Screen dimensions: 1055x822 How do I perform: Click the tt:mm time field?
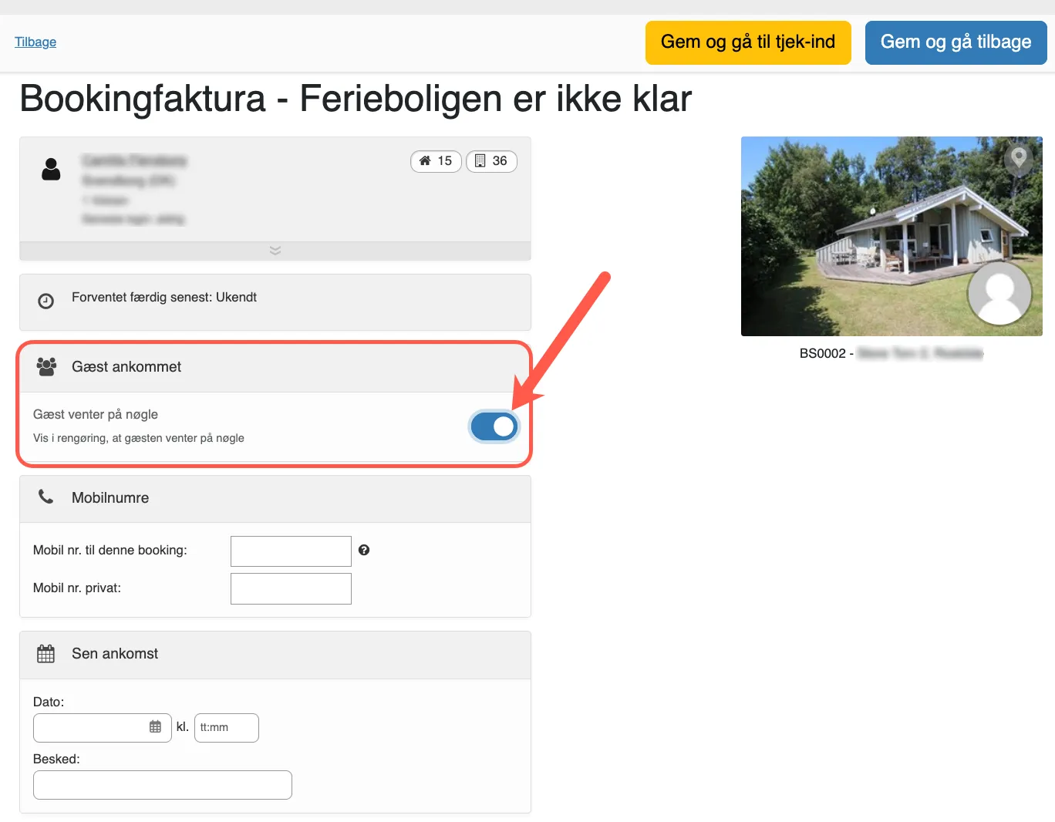click(x=226, y=727)
